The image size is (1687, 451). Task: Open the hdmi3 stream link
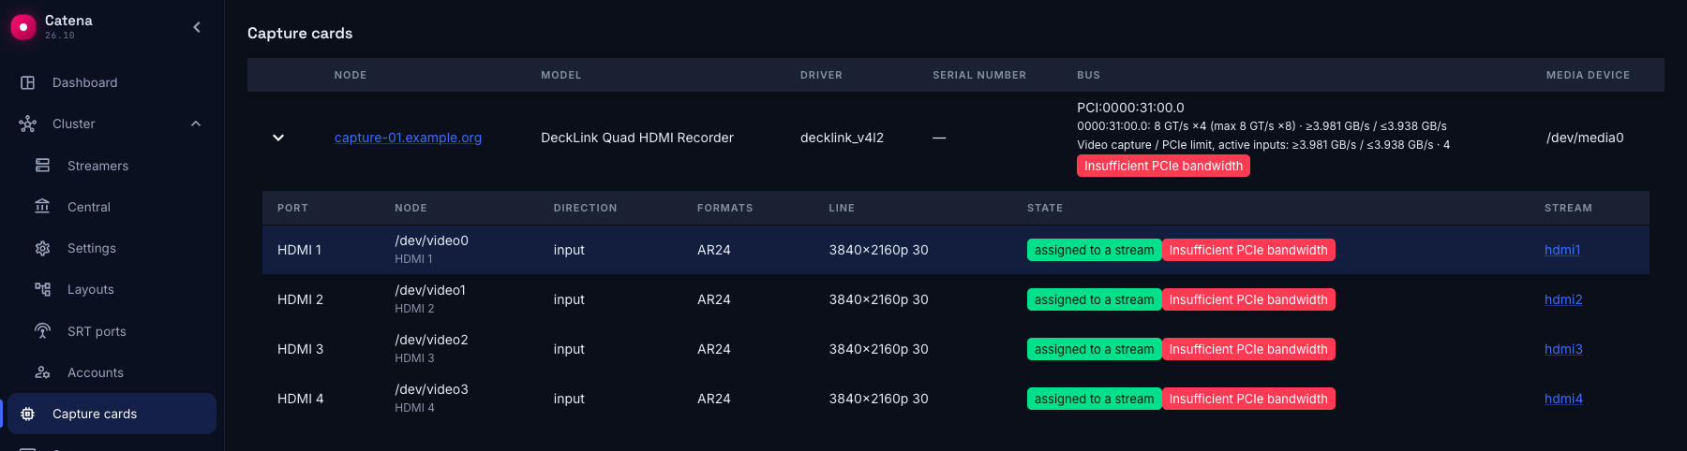coord(1563,349)
